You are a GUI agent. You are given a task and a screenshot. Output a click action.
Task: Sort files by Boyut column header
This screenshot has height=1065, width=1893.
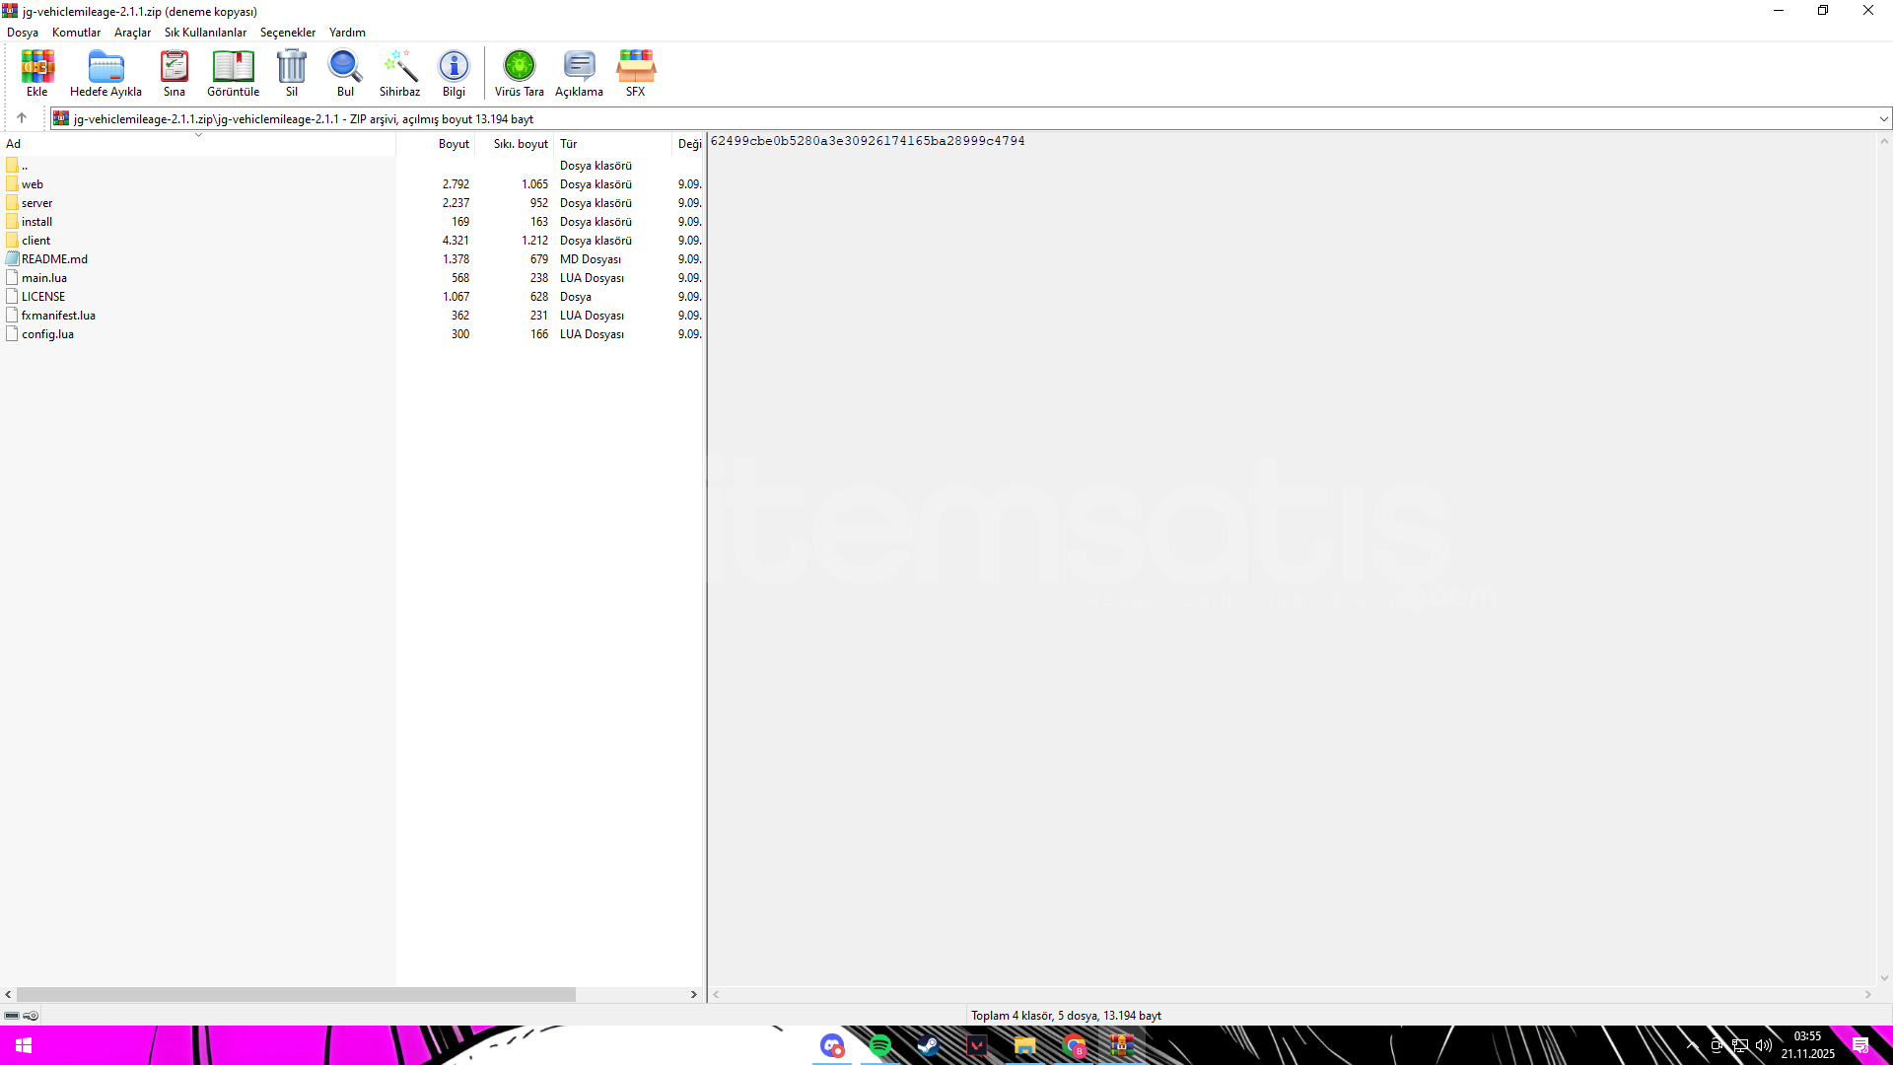click(x=454, y=144)
